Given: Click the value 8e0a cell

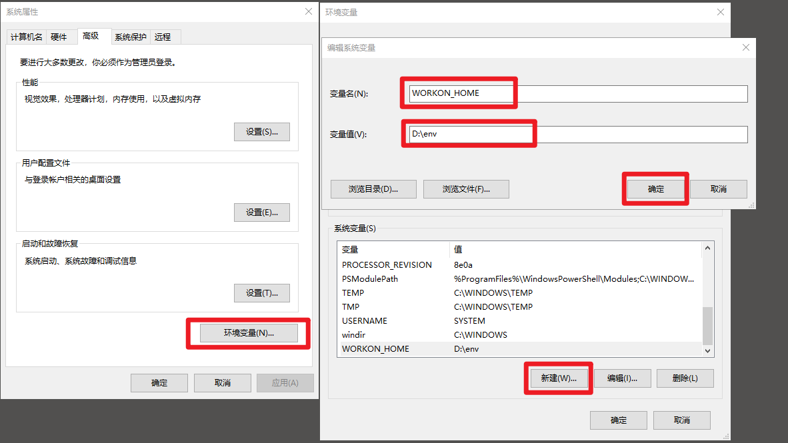Looking at the screenshot, I should coord(463,264).
